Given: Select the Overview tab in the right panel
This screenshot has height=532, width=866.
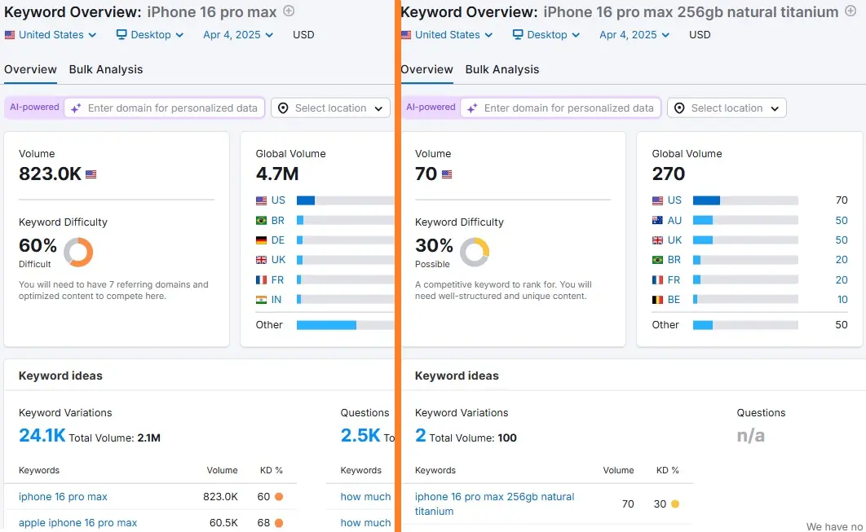Looking at the screenshot, I should coord(426,69).
